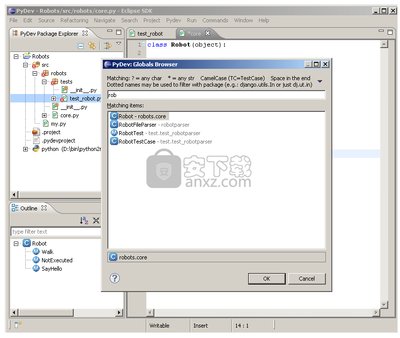The image size is (400, 338).
Task: Click the Package Explorer filter arrows icon
Action: pyautogui.click(x=107, y=46)
